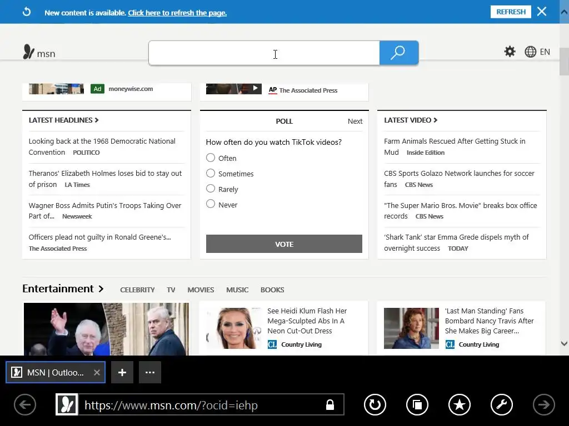Go forward with the browser forward arrow
Screen dimensions: 569x426
543,404
